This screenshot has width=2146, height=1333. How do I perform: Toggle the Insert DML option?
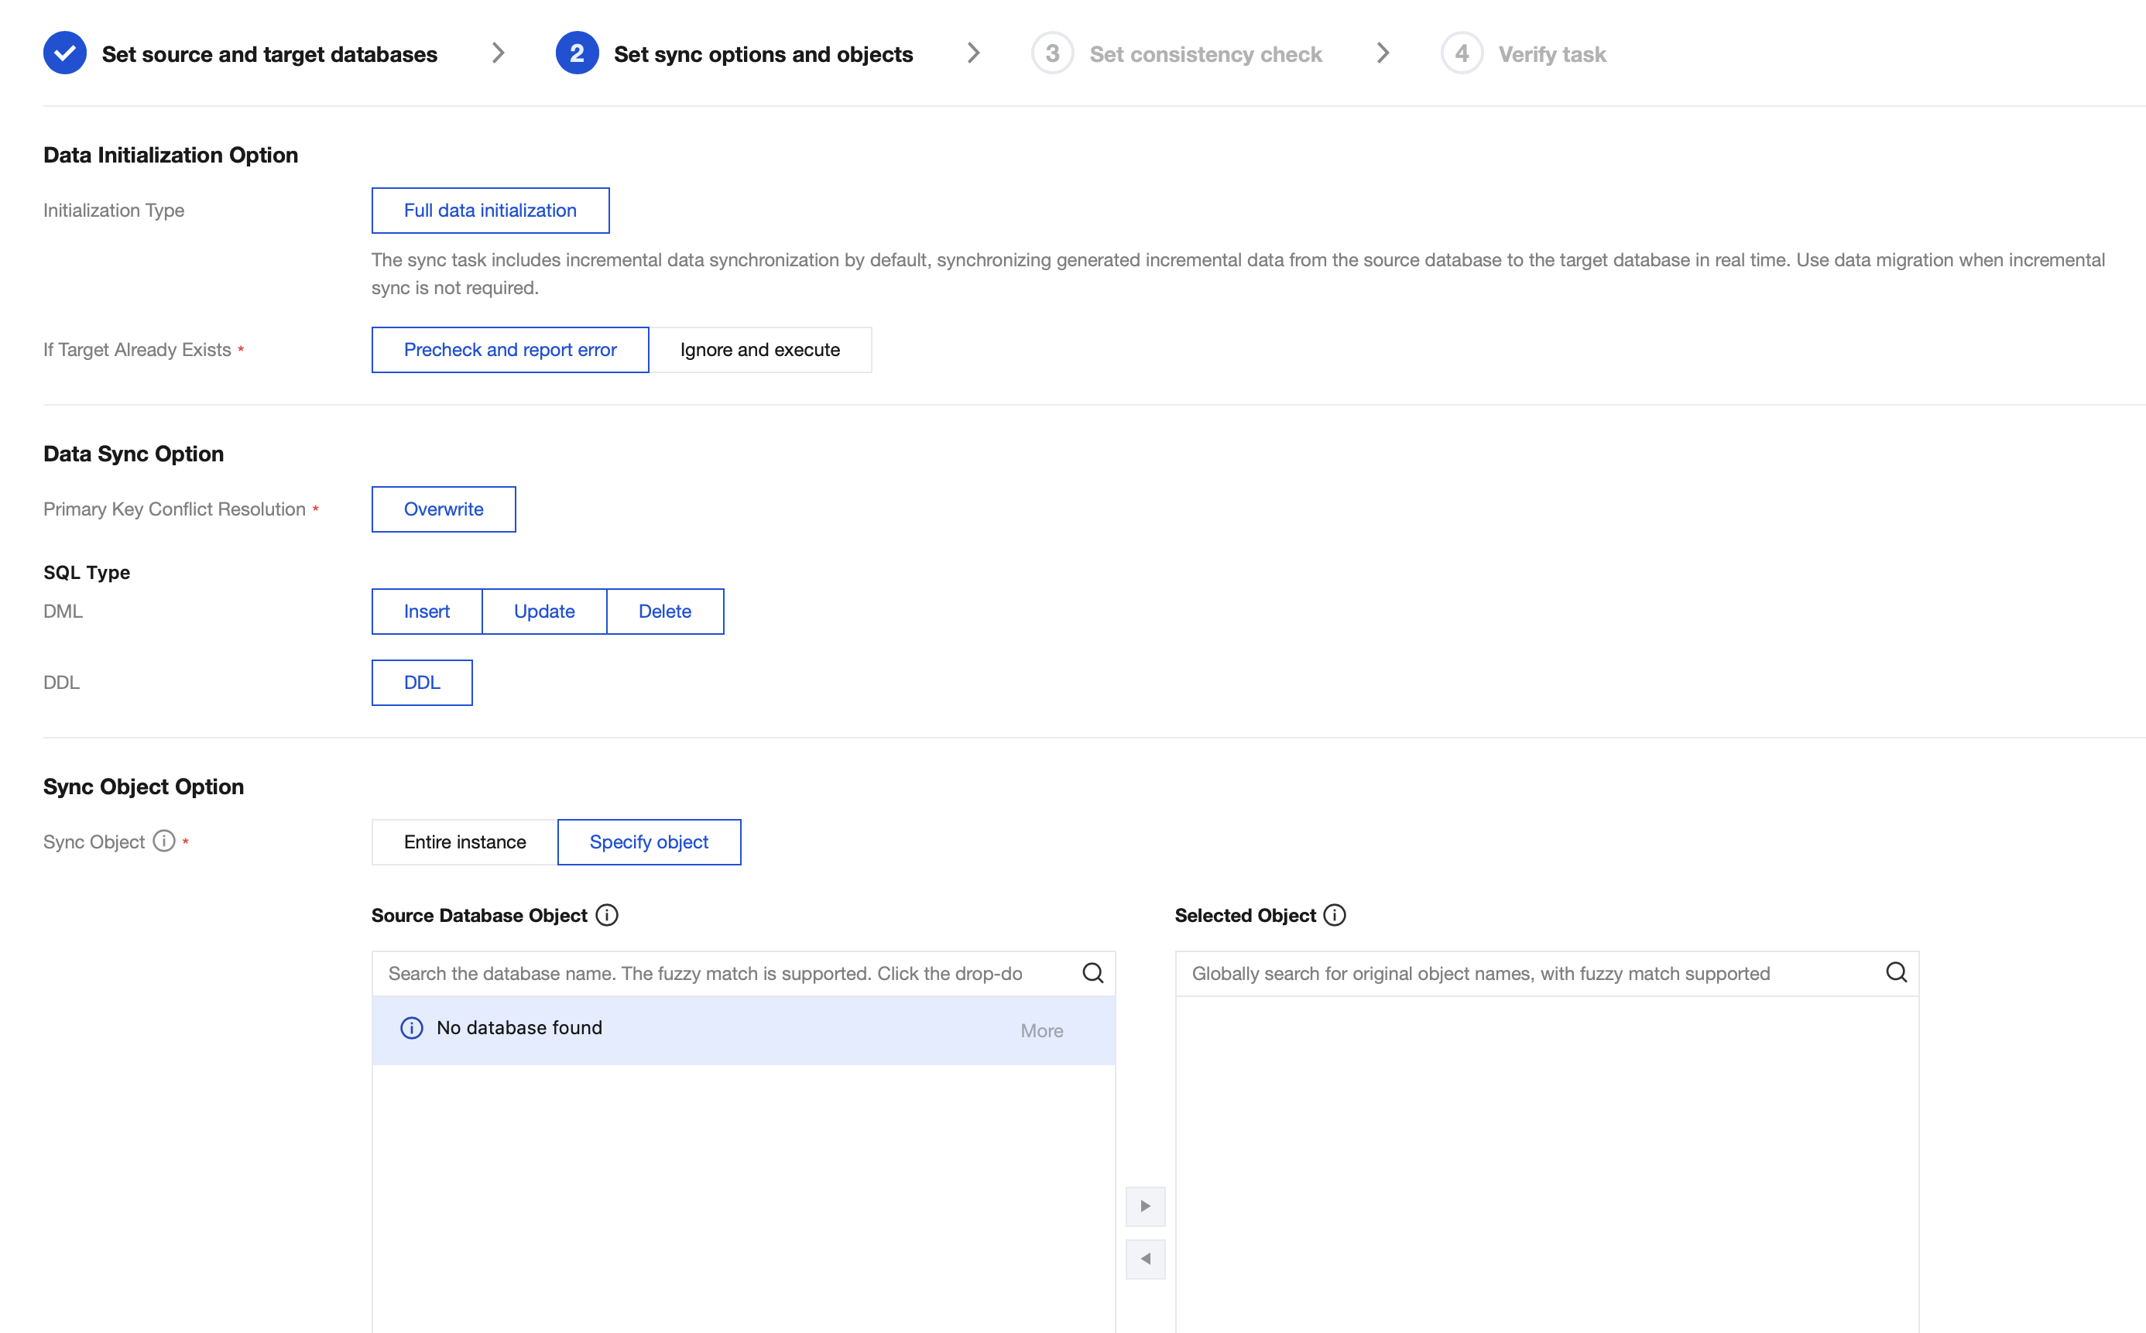(427, 611)
